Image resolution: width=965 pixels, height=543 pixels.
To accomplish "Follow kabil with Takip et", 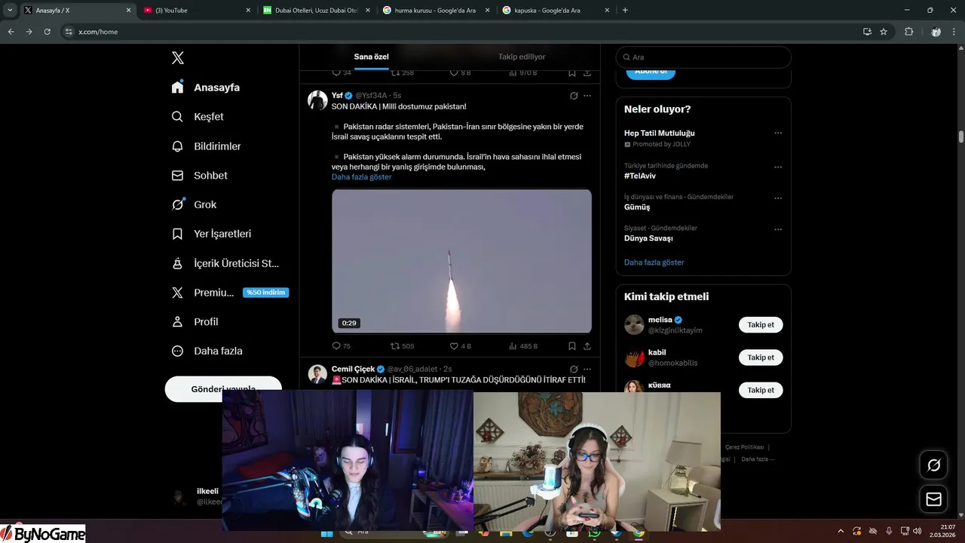I will click(x=761, y=357).
